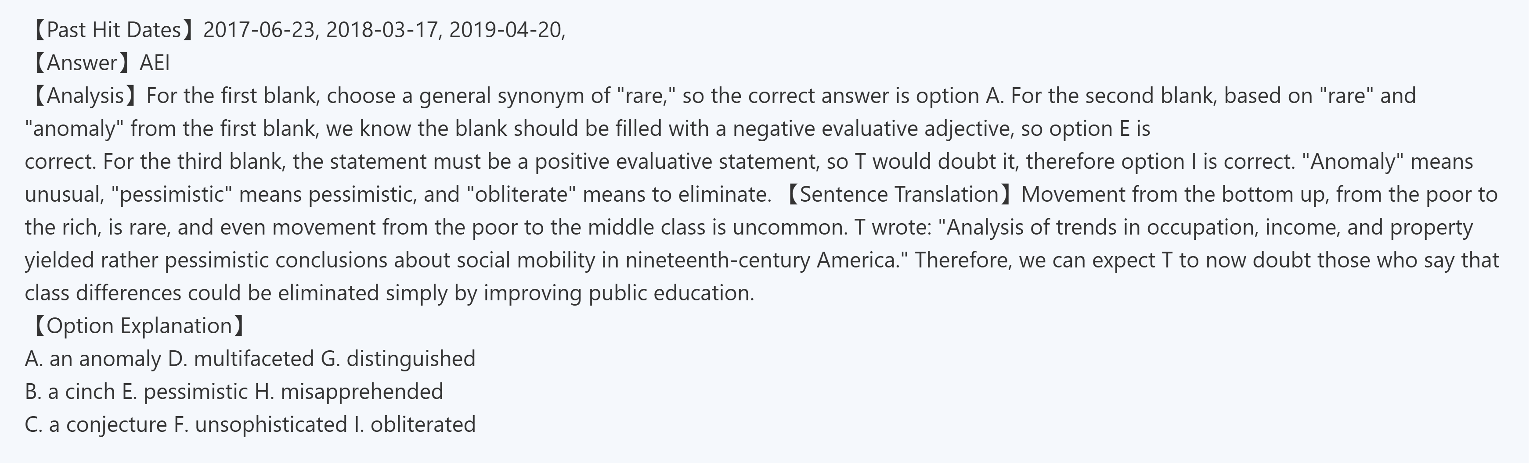Screen dimensions: 1533x463
Task: Click the answer text AEI
Action: 155,62
